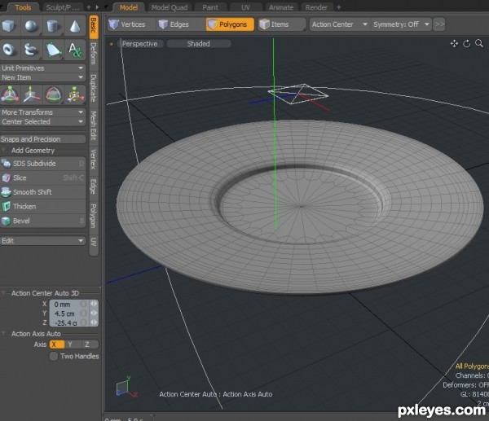This screenshot has width=489, height=421.
Task: Open the Action Center dropdown
Action: [340, 24]
